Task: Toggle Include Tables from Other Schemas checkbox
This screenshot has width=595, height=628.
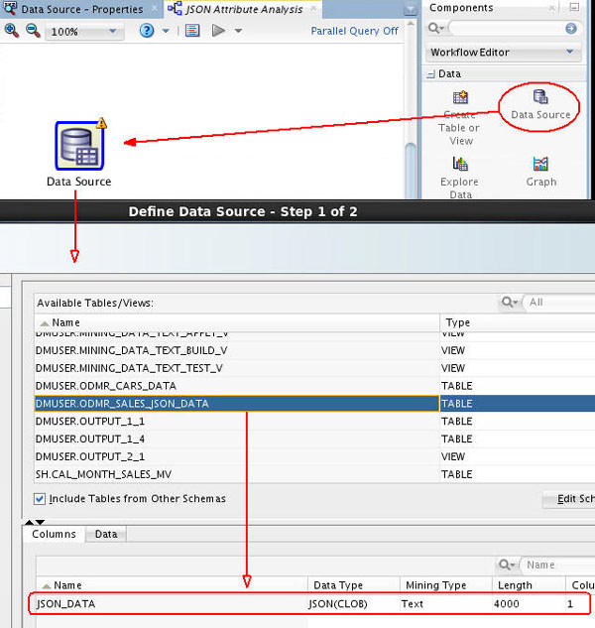Action: click(40, 499)
